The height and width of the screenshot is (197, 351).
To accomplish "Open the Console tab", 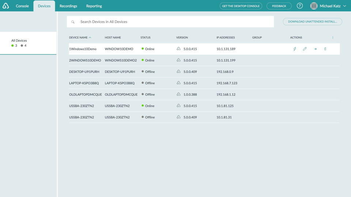I will coord(22,6).
